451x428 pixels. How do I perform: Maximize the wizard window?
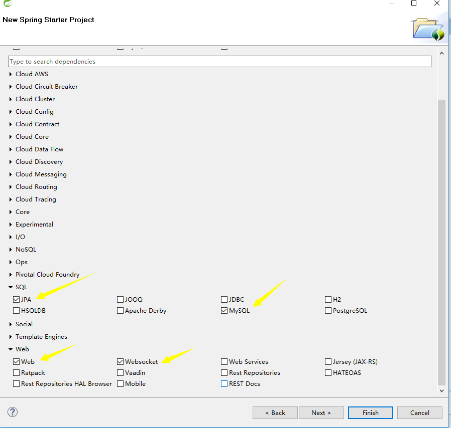pos(414,3)
